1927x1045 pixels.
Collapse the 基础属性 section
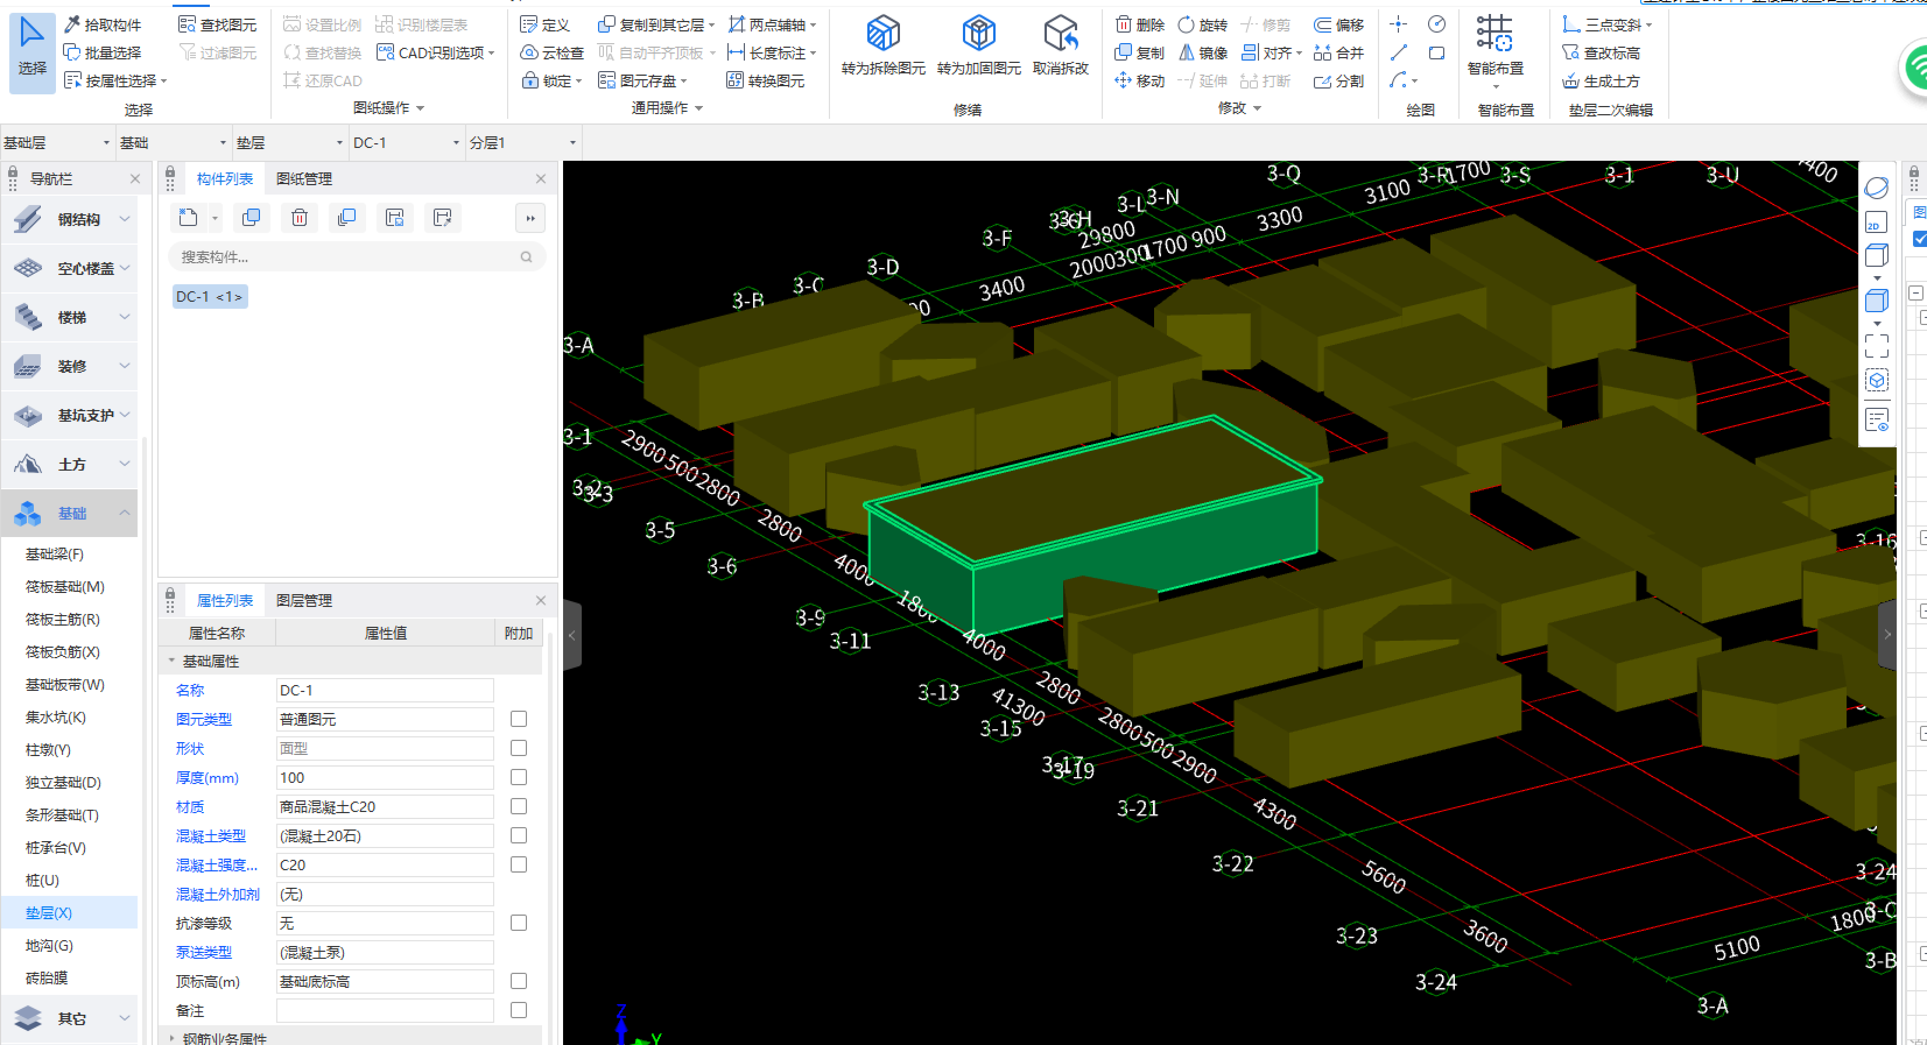pyautogui.click(x=172, y=661)
